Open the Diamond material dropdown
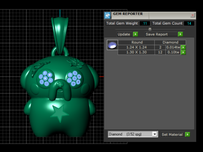The image size is (203, 152). (155, 134)
